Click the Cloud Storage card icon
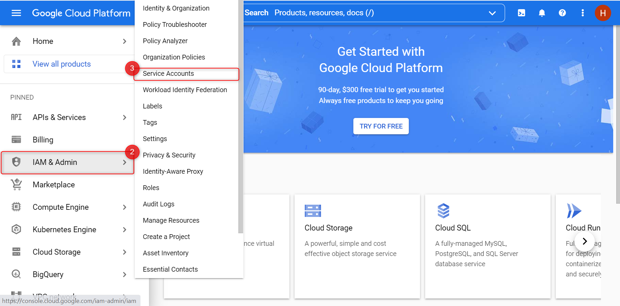 click(x=313, y=211)
